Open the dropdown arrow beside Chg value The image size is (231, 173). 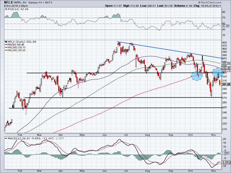click(x=220, y=6)
